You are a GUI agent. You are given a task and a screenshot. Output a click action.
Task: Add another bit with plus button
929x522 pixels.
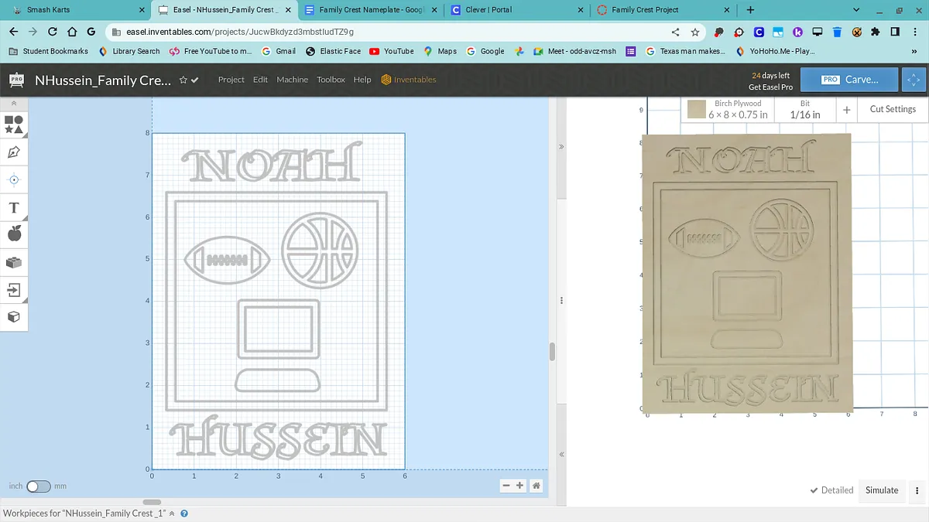click(x=847, y=110)
